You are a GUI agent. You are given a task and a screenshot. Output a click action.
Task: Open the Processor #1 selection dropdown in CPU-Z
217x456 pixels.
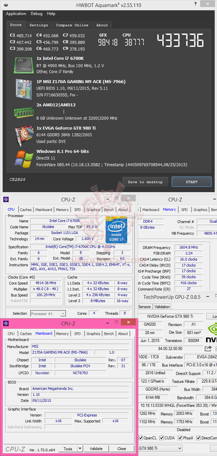tap(48, 313)
